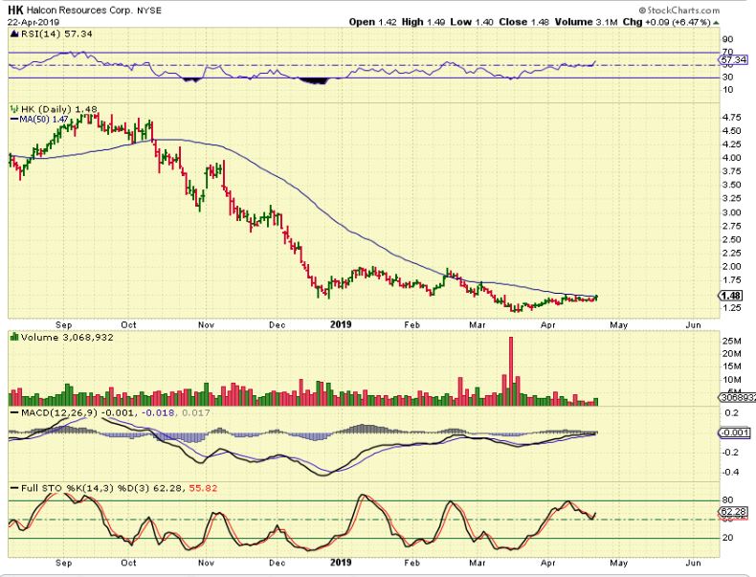Click the Volume legend bar icon
The width and height of the screenshot is (756, 577).
coord(12,338)
